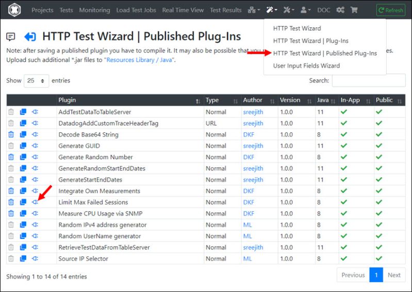Open Monitoring in the navbar
The height and width of the screenshot is (292, 412).
[x=94, y=10]
